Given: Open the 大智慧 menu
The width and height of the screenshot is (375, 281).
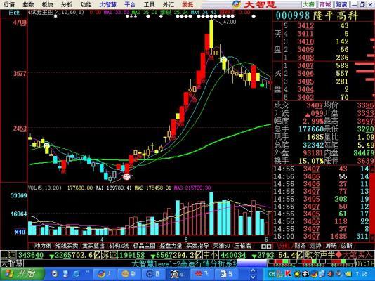Looking at the screenshot, I should point(108,4).
